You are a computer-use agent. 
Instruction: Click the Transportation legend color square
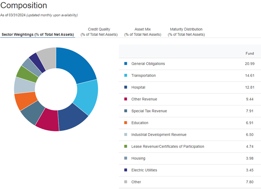(125, 76)
